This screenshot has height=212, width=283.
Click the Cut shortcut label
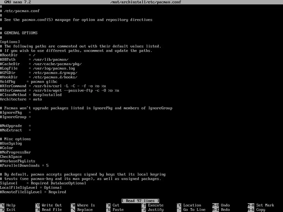(113, 205)
